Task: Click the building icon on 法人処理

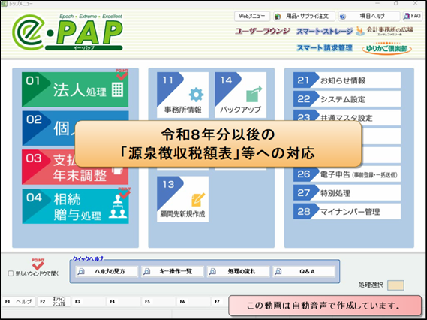Action: 117,89
